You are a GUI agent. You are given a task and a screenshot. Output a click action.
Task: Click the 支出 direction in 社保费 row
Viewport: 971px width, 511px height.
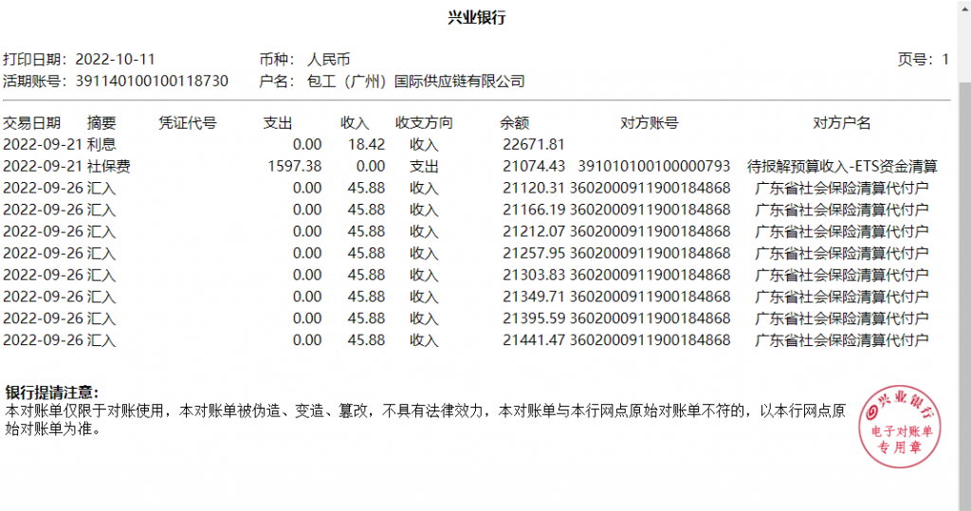coord(424,167)
